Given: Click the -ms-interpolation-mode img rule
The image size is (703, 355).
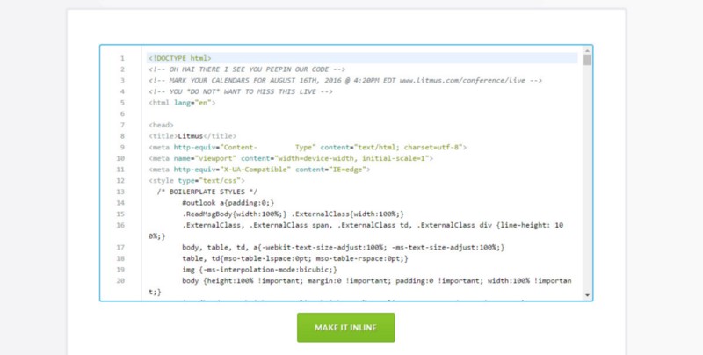Looking at the screenshot, I should (x=253, y=269).
